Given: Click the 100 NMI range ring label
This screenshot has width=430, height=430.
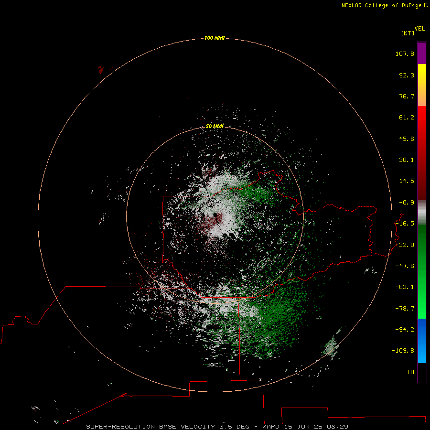Looking at the screenshot, I should (215, 38).
